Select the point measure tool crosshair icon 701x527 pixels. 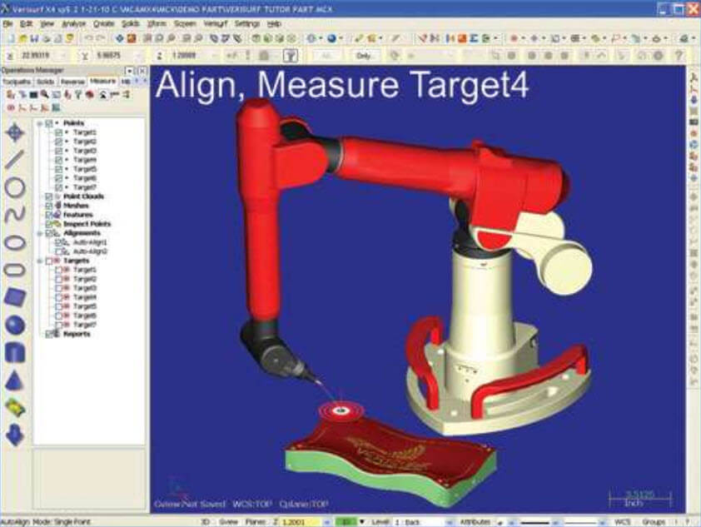[15, 132]
